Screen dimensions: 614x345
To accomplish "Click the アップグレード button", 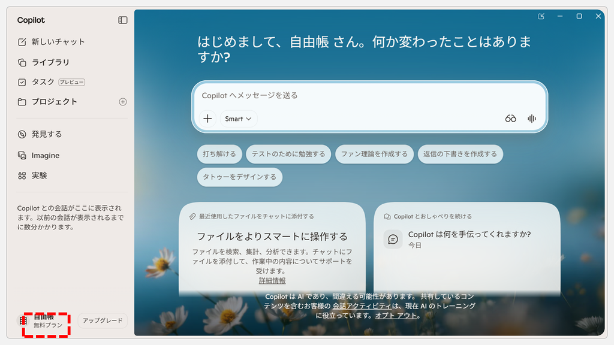I will [x=103, y=320].
